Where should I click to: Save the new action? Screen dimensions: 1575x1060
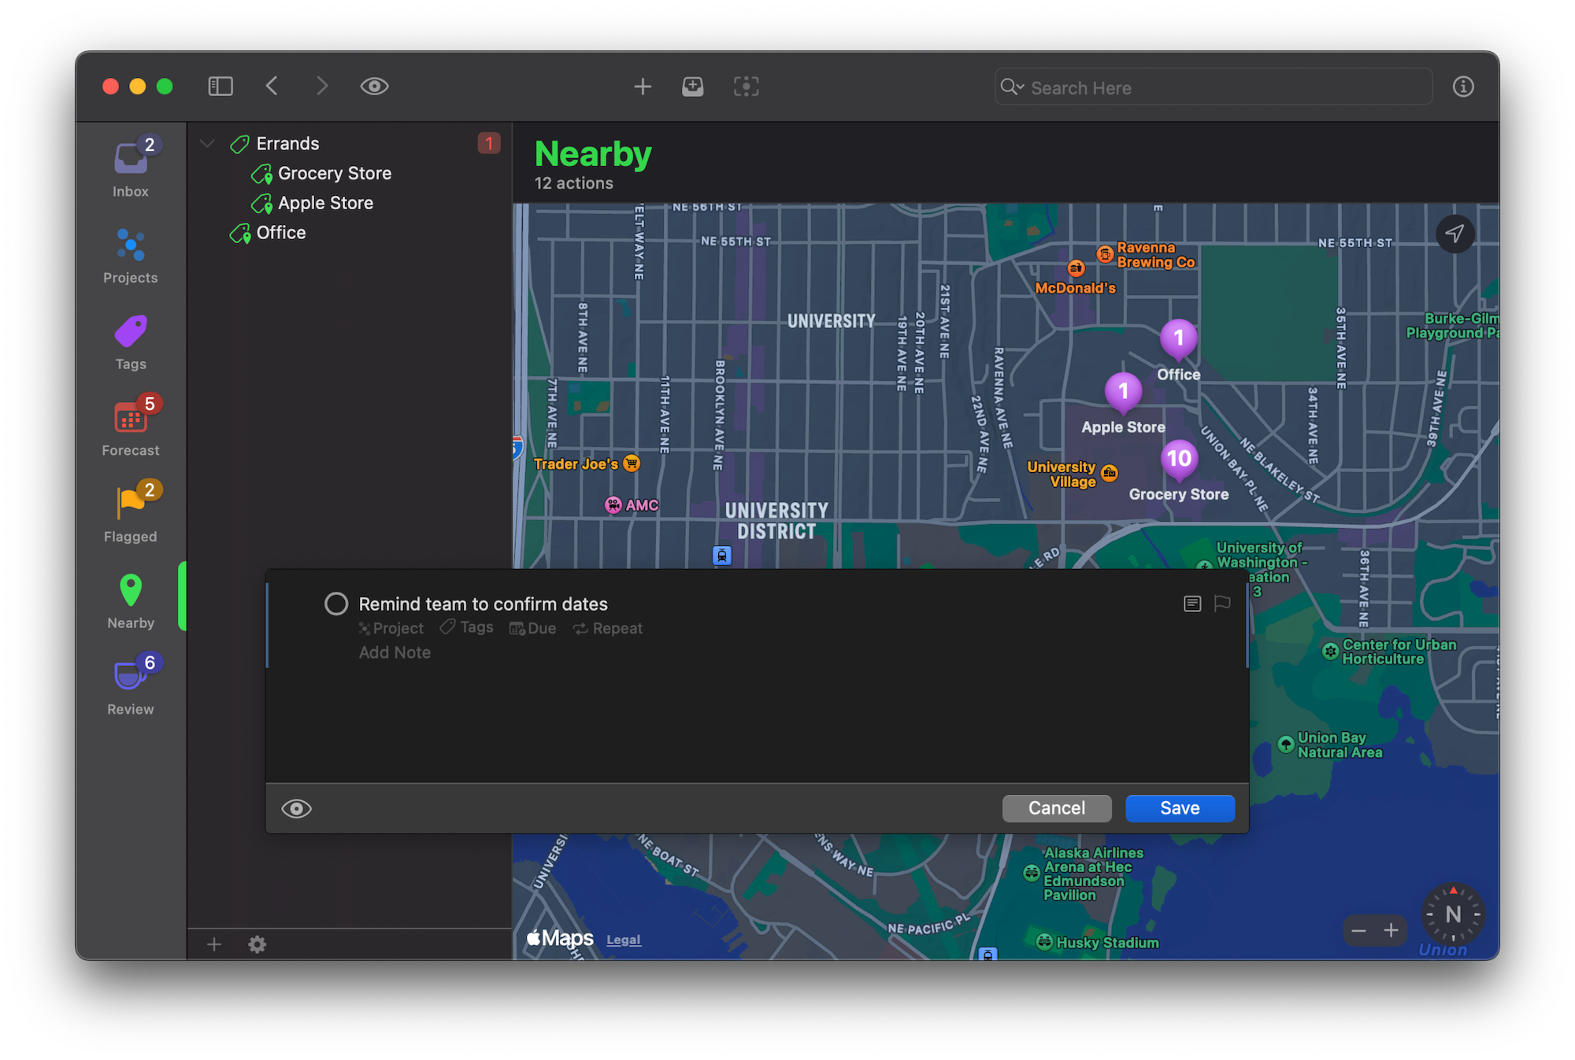pyautogui.click(x=1180, y=808)
